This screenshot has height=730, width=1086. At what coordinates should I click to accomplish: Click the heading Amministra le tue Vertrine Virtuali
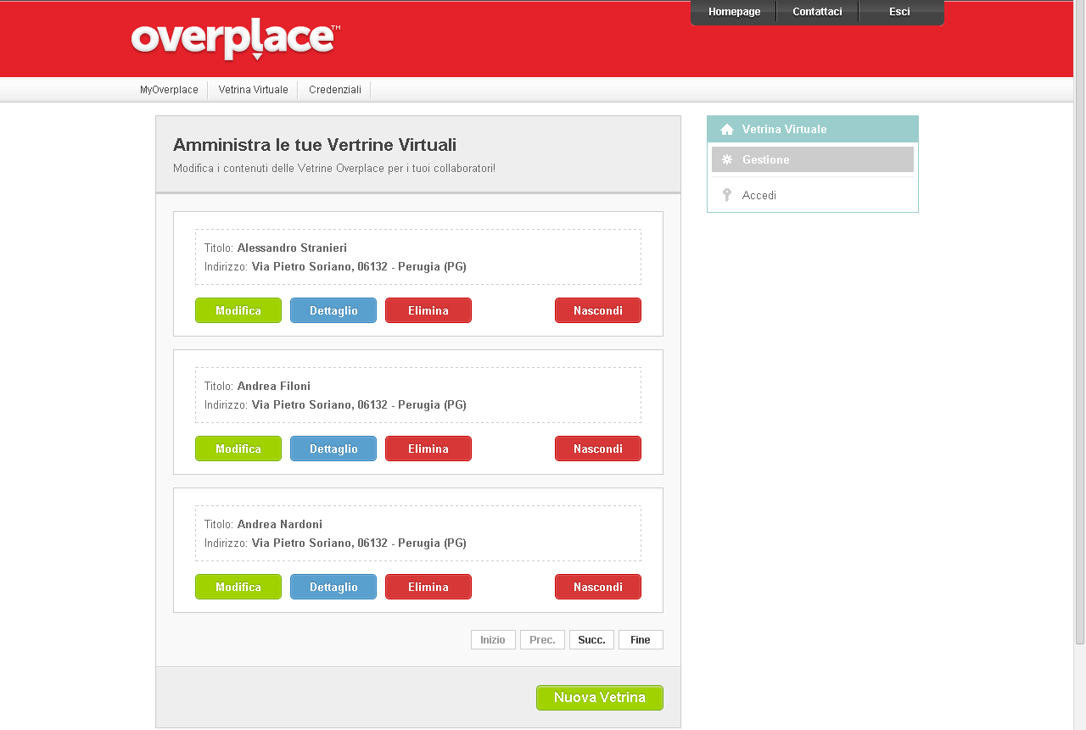pyautogui.click(x=315, y=144)
